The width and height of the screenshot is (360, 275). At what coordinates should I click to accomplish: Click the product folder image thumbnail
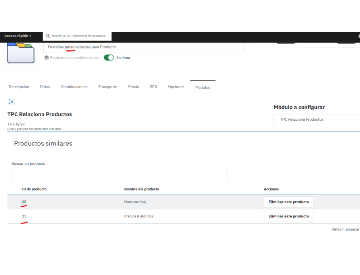point(21,53)
